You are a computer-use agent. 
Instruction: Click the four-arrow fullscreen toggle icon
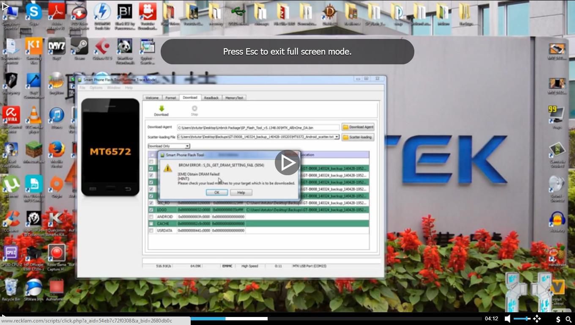537,319
